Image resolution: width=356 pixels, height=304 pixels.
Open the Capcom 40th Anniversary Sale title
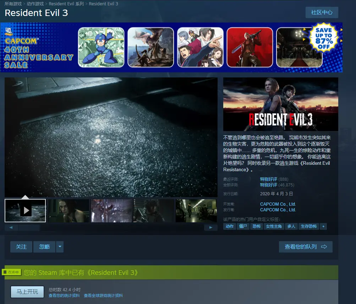pyautogui.click(x=39, y=53)
